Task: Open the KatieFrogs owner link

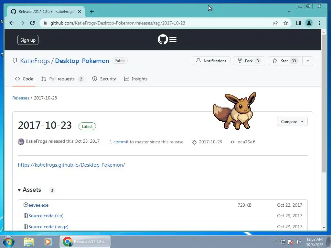Action: [x=35, y=61]
